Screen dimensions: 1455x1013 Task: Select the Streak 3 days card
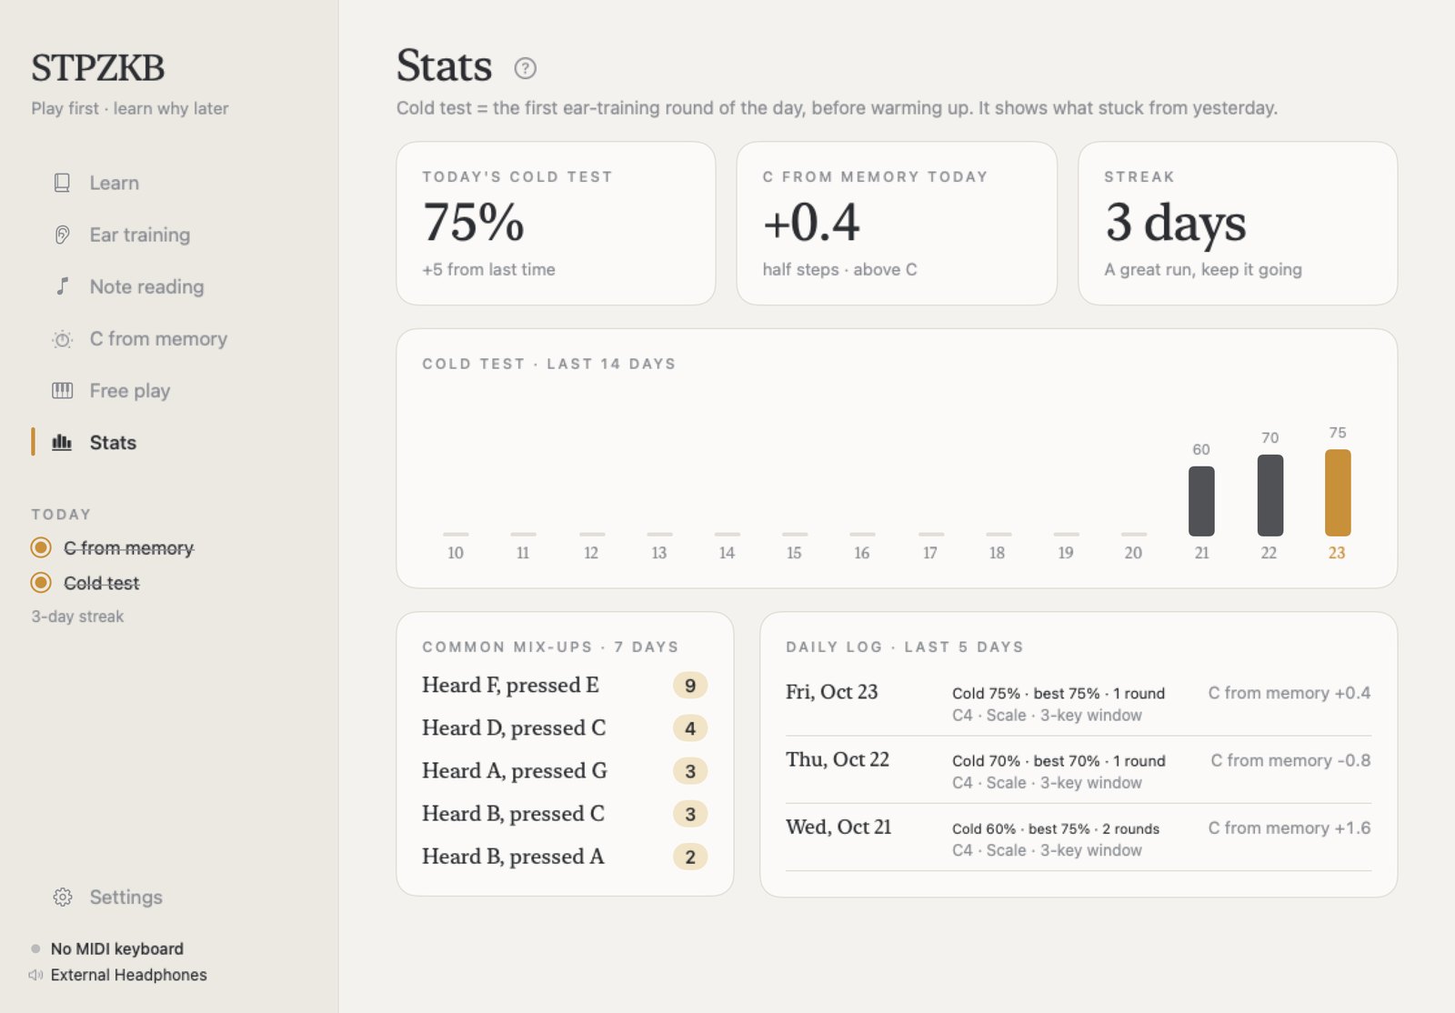tap(1238, 223)
